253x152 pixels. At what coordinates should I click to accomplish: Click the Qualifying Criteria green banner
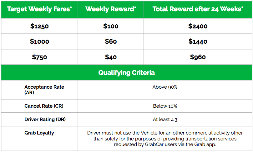click(x=126, y=73)
